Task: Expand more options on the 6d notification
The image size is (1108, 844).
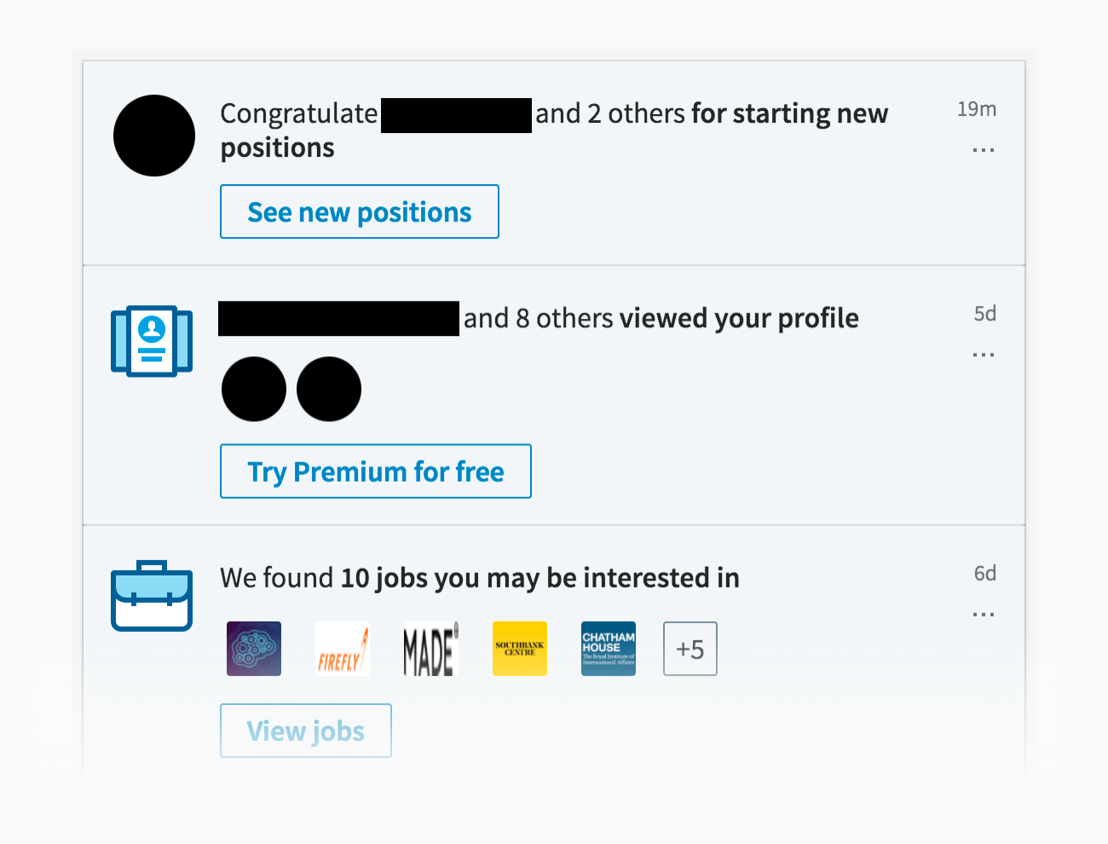Action: click(983, 615)
